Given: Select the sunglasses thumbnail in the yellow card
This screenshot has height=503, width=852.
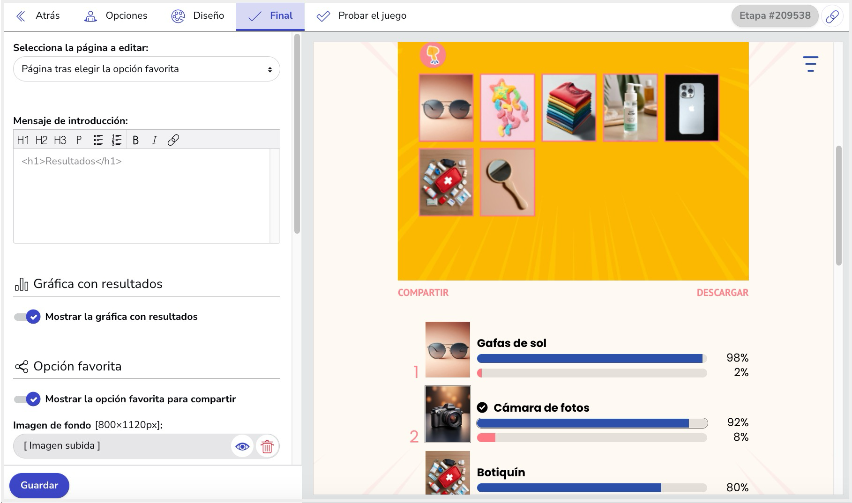Looking at the screenshot, I should coord(446,108).
